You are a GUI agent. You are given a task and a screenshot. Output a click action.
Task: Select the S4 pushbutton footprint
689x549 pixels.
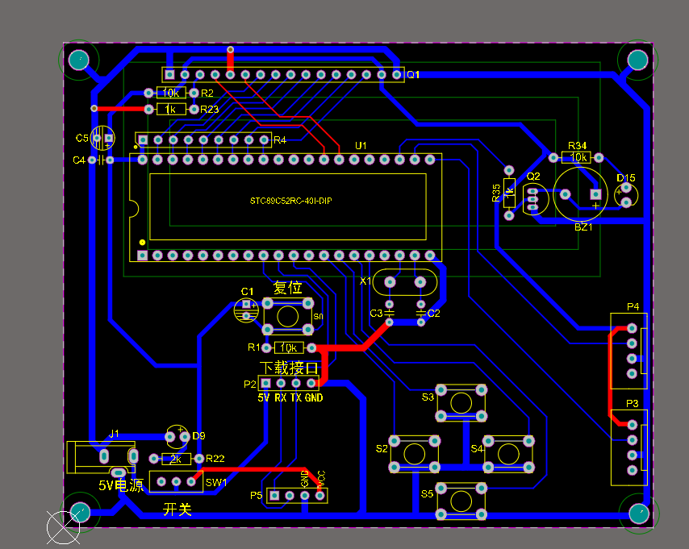(x=508, y=454)
